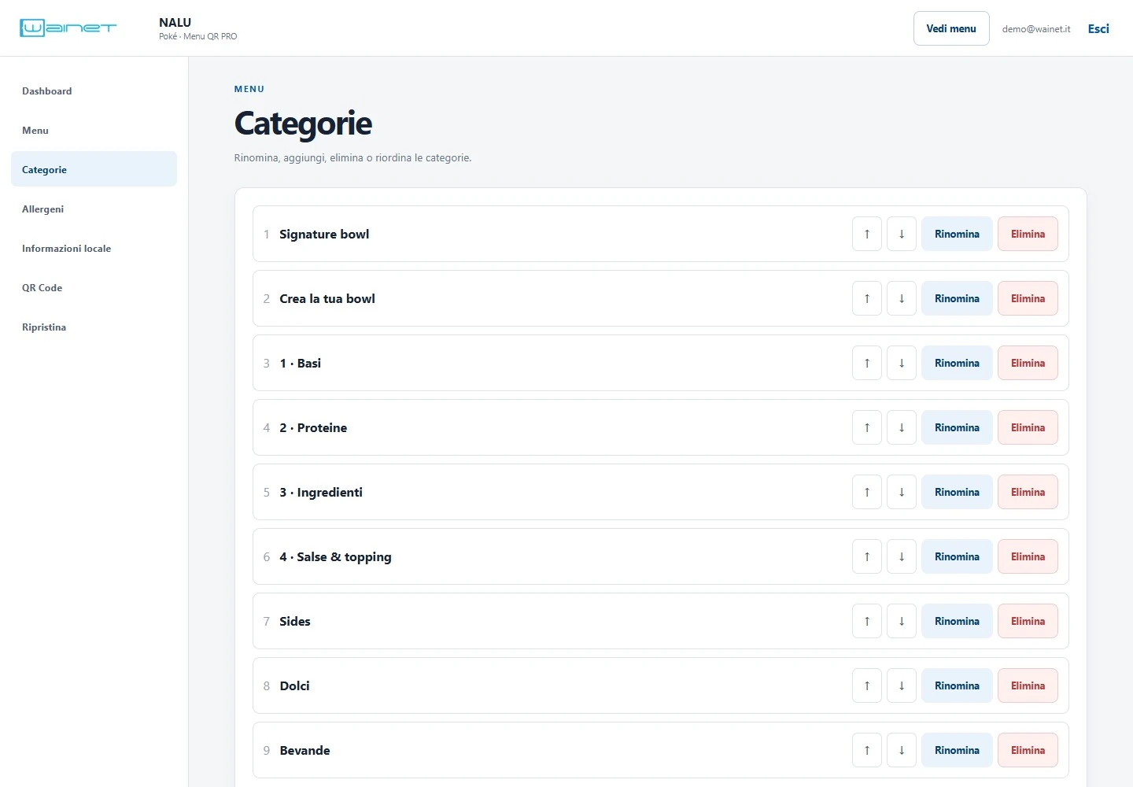Viewport: 1133px width, 787px height.
Task: Open Informazioni locale page
Action: coord(94,248)
